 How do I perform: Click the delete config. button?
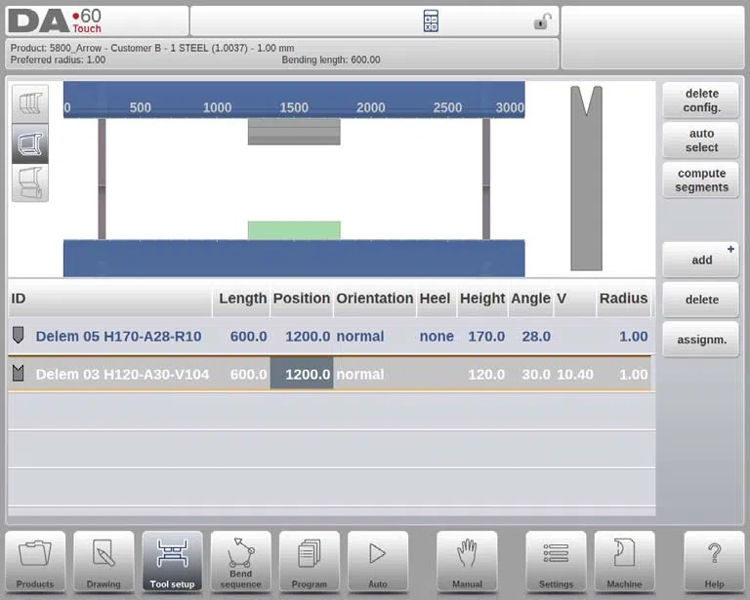[x=701, y=100]
